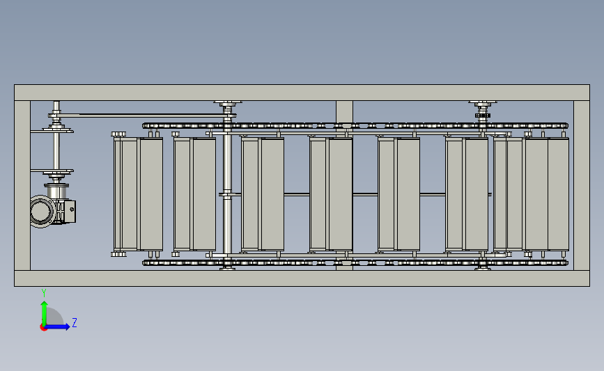
Task: Click the red origin dot of the triad
Action: [43, 328]
